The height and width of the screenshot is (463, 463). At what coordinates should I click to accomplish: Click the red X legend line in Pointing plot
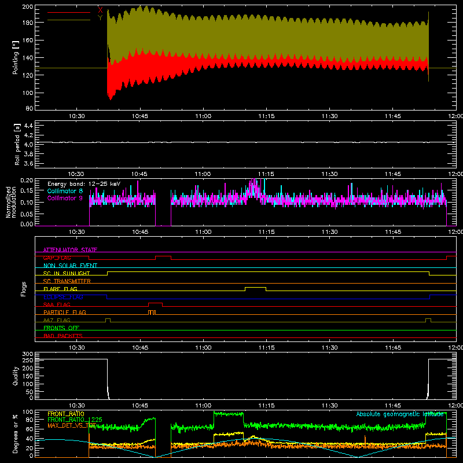(69, 12)
